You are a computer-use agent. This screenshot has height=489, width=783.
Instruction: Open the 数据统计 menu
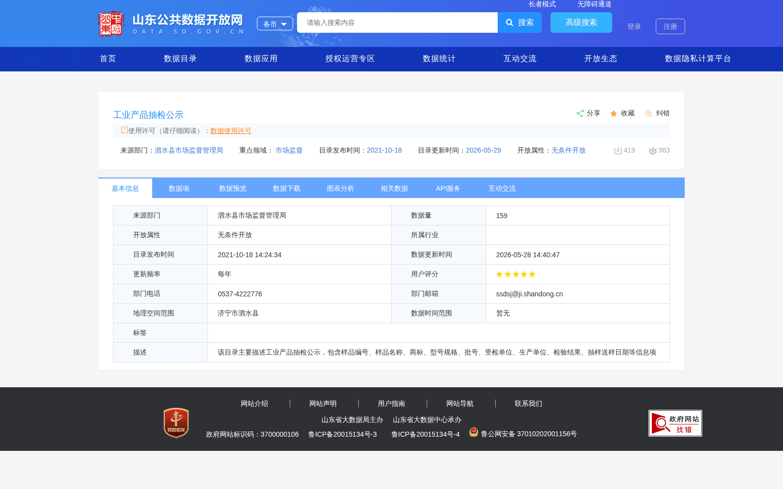pyautogui.click(x=439, y=59)
